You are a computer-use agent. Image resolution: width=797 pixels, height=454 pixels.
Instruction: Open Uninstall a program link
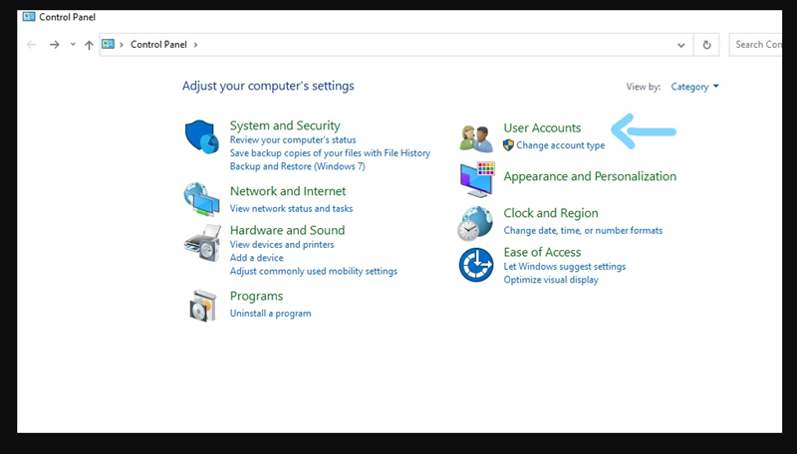[x=270, y=314]
